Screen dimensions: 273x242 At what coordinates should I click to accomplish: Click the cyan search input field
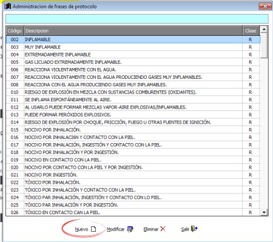137,19
